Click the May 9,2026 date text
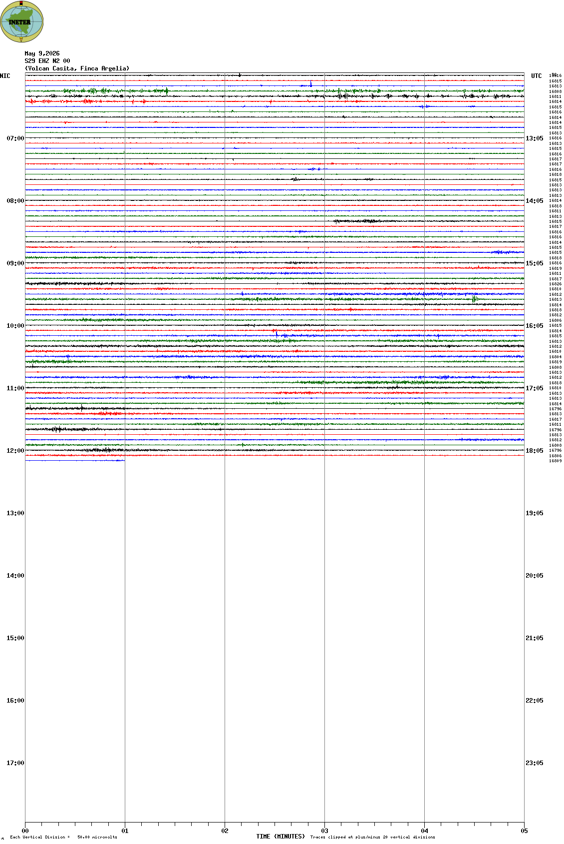This screenshot has width=564, height=844. (x=42, y=53)
